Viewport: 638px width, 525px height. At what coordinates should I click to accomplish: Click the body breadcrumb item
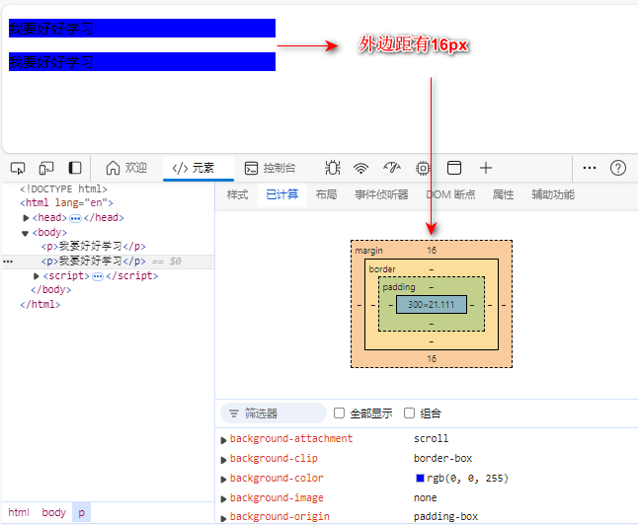(53, 512)
